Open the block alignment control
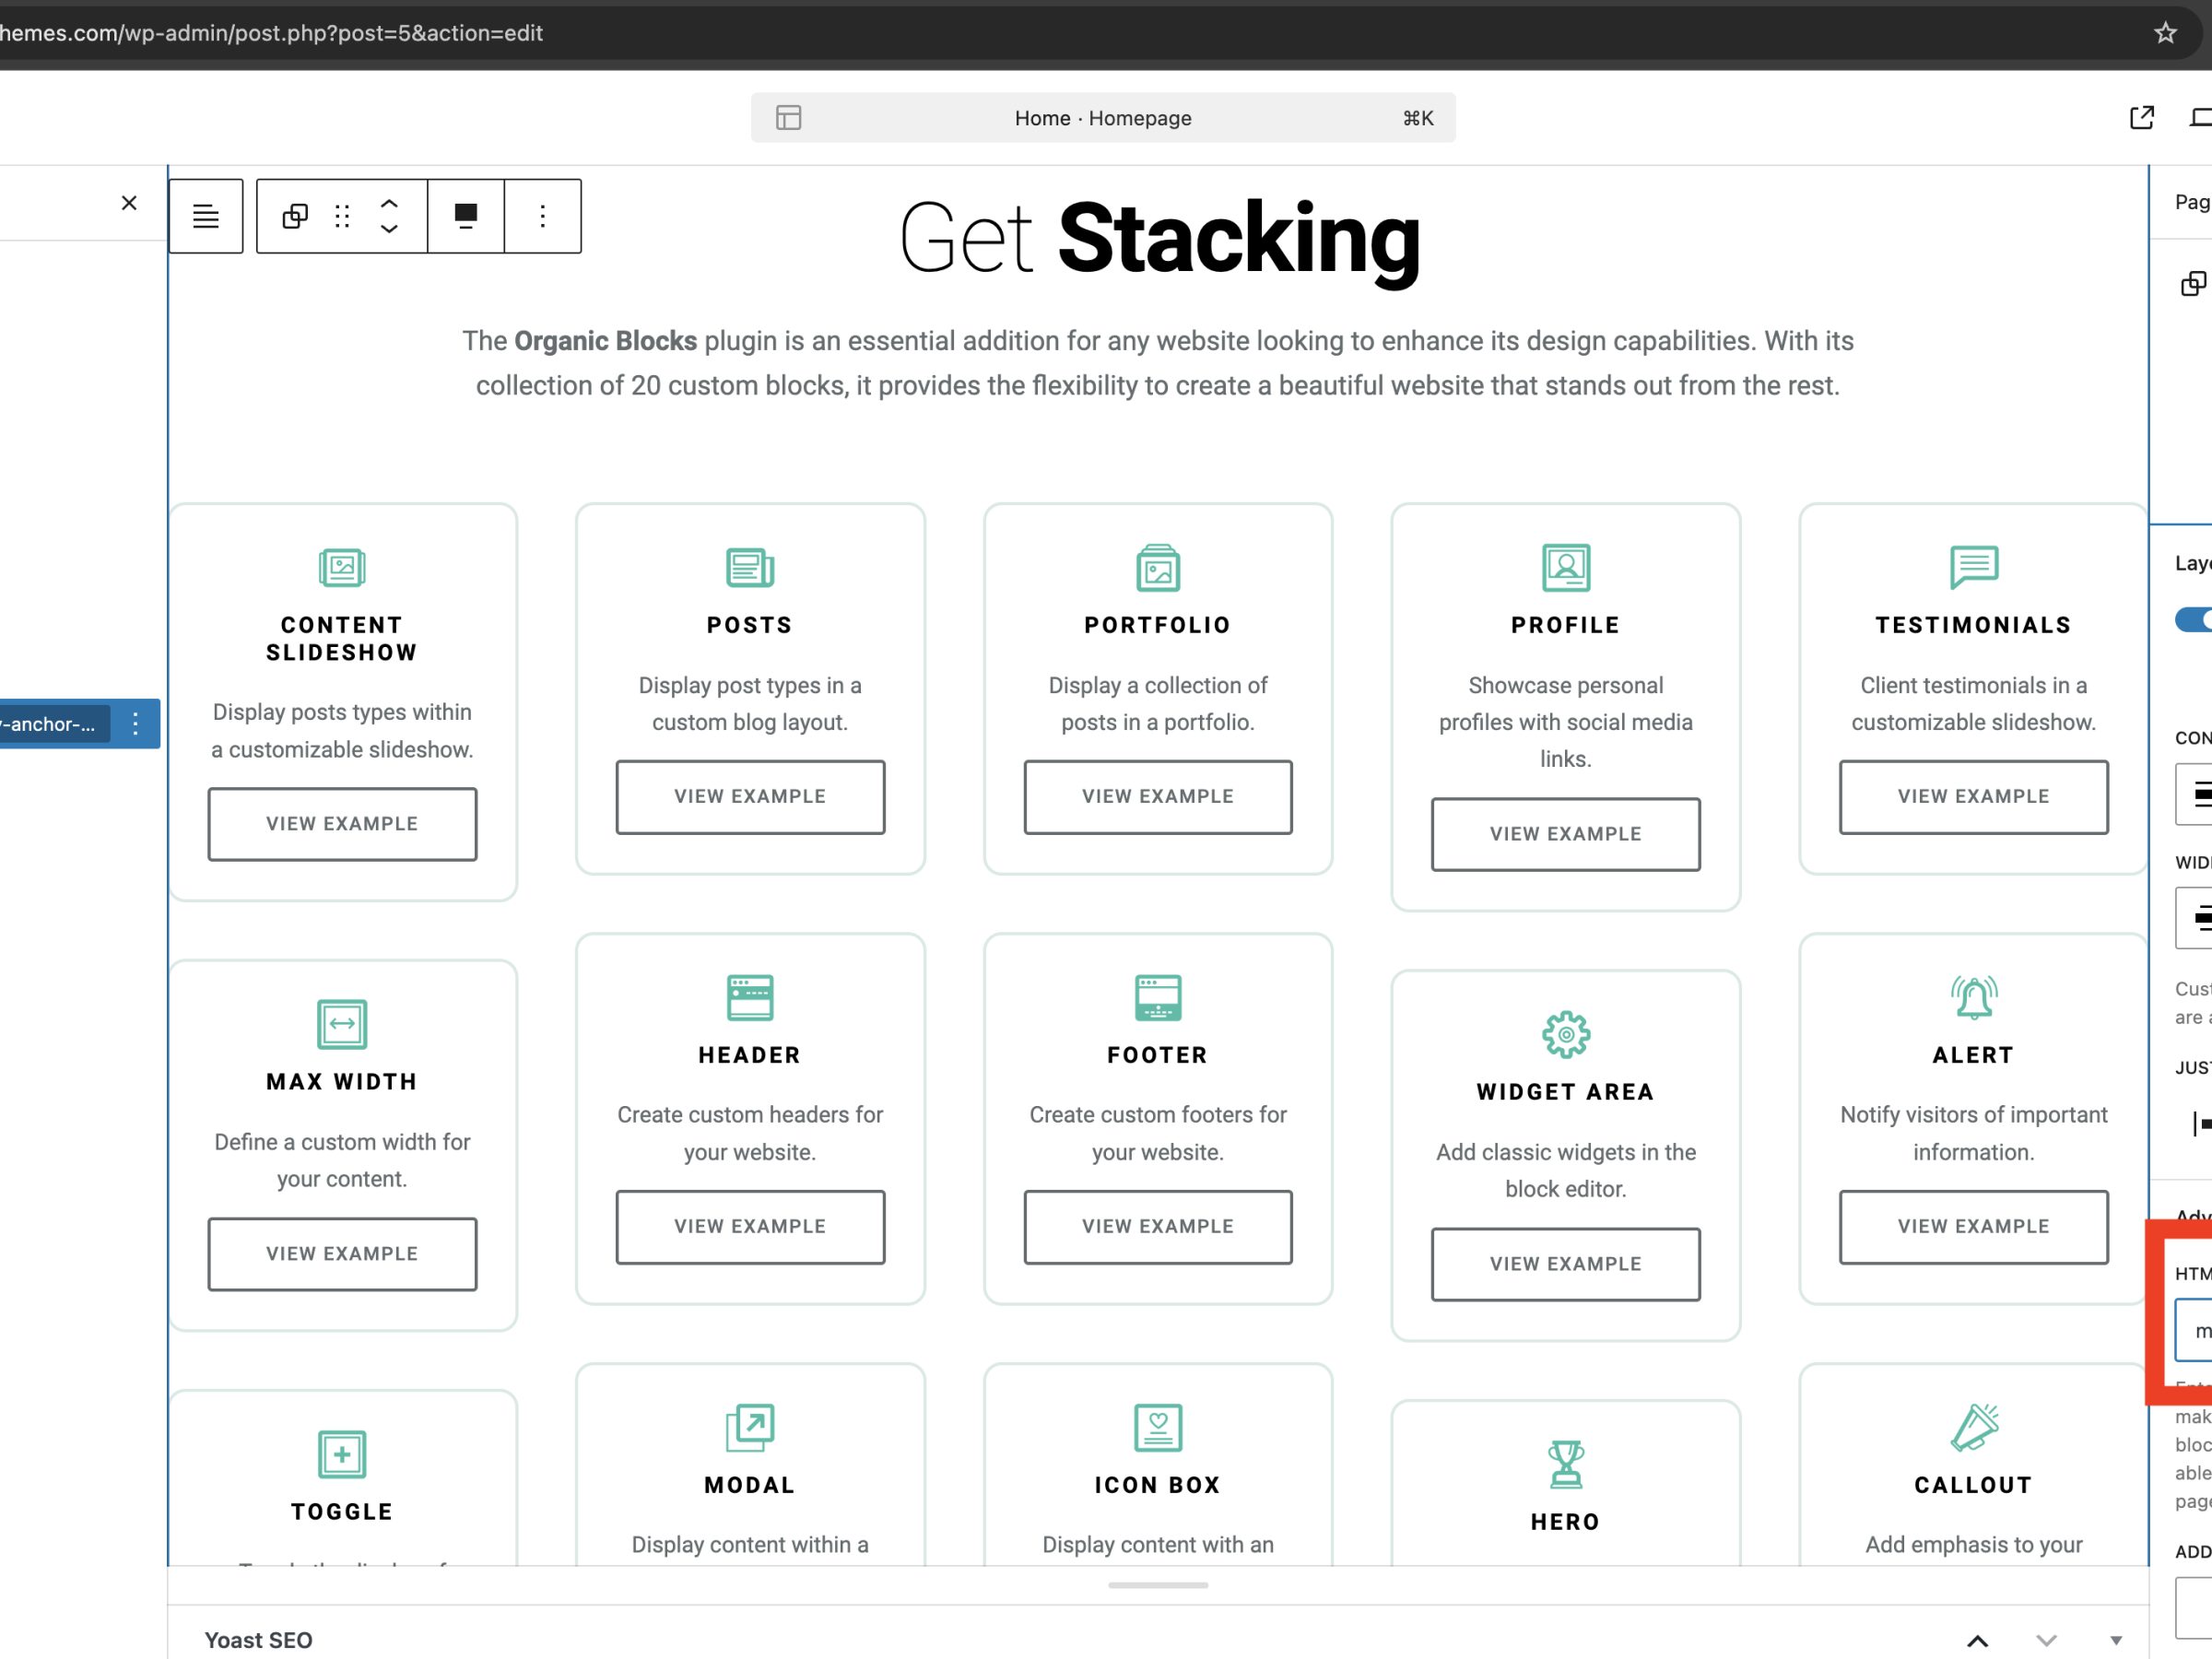The image size is (2212, 1659). (466, 216)
